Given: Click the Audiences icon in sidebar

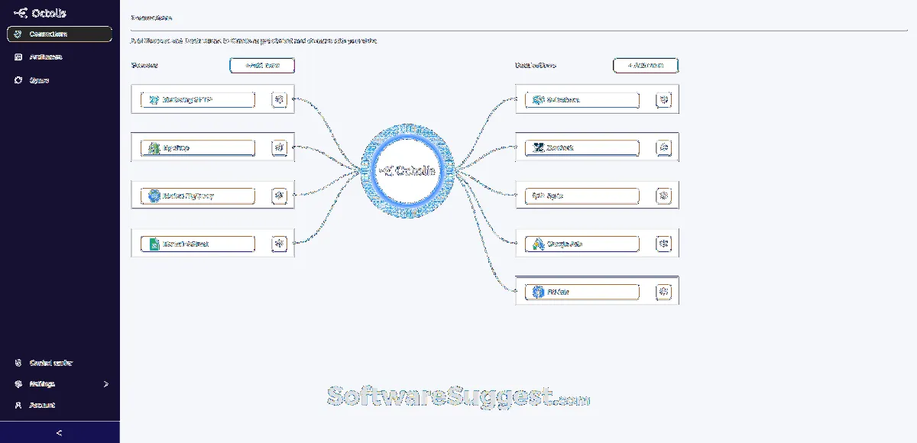Looking at the screenshot, I should [x=19, y=57].
